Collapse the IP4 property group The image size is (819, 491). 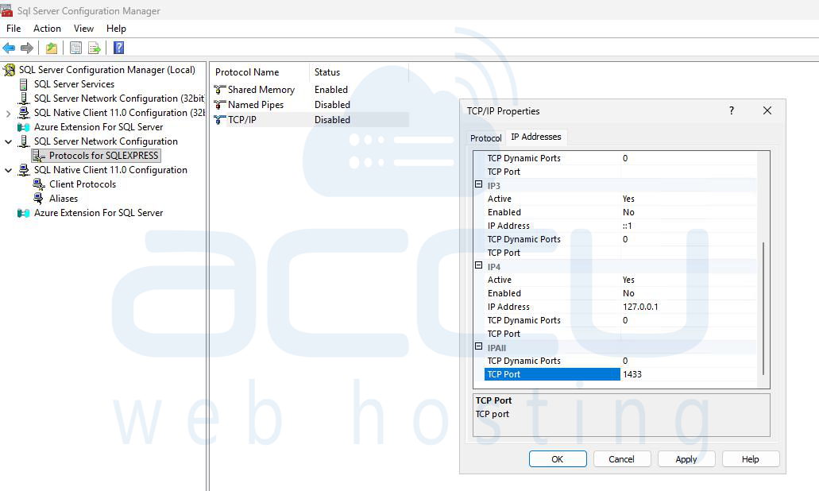coord(479,266)
